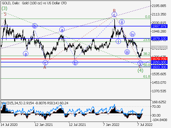
Task: Select the blue 1603.300 price level label
Action: point(159,67)
